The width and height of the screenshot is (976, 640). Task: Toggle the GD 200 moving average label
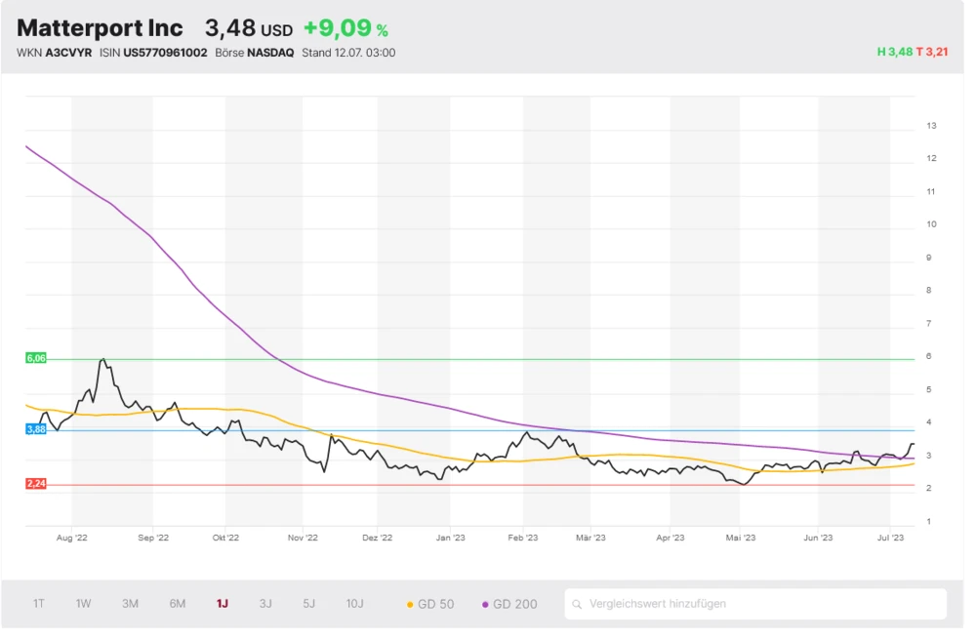(x=514, y=604)
